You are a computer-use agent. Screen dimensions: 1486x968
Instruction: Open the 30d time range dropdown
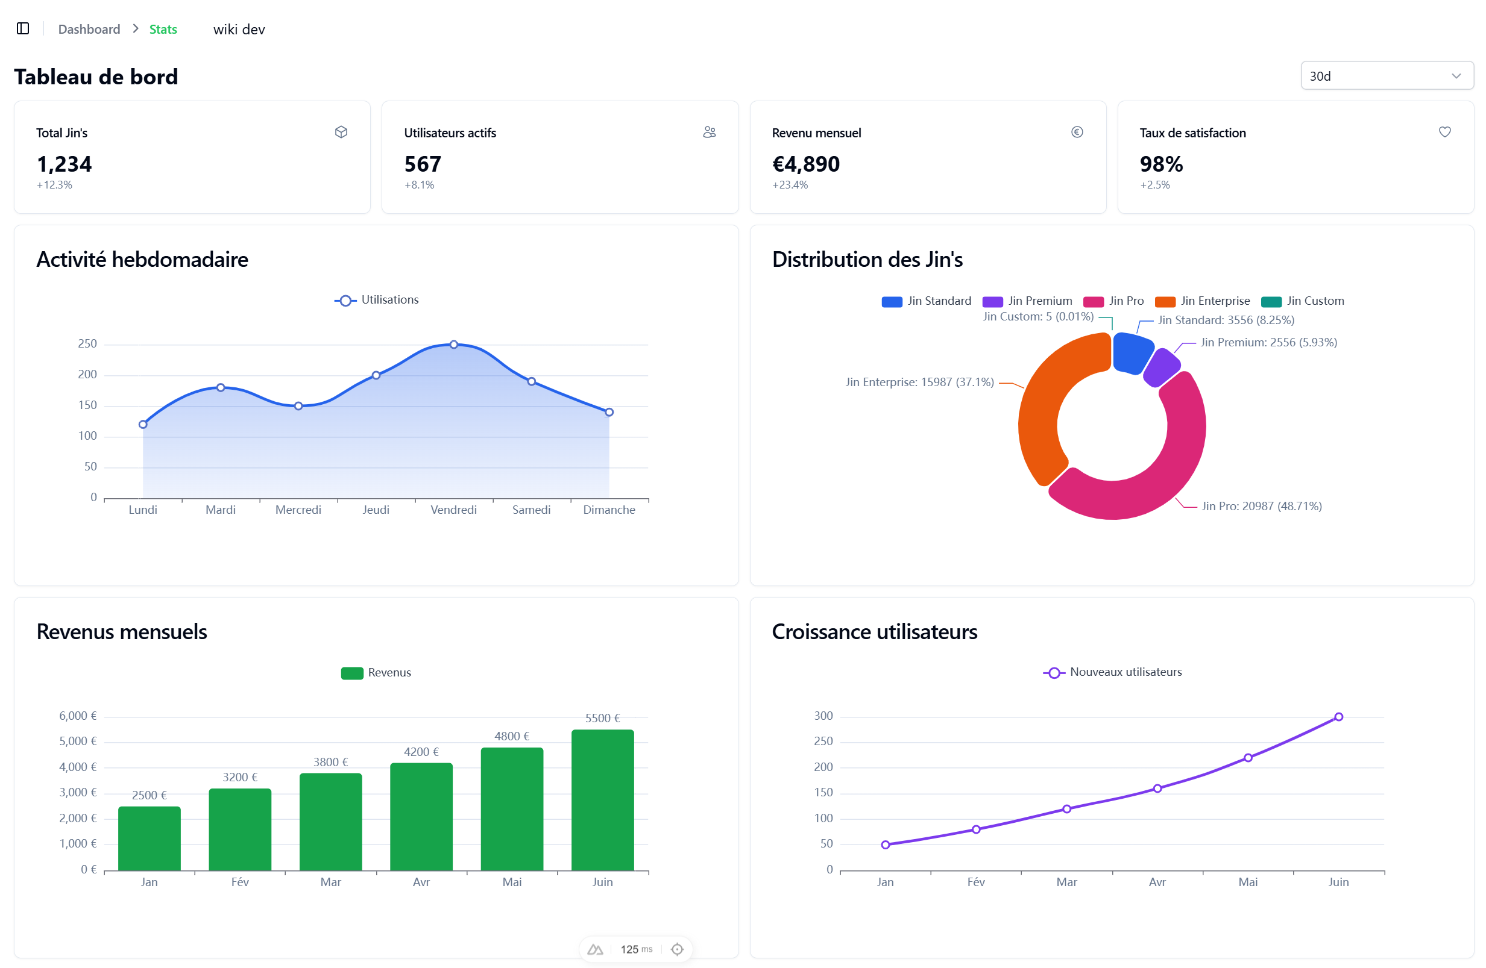[x=1387, y=75]
